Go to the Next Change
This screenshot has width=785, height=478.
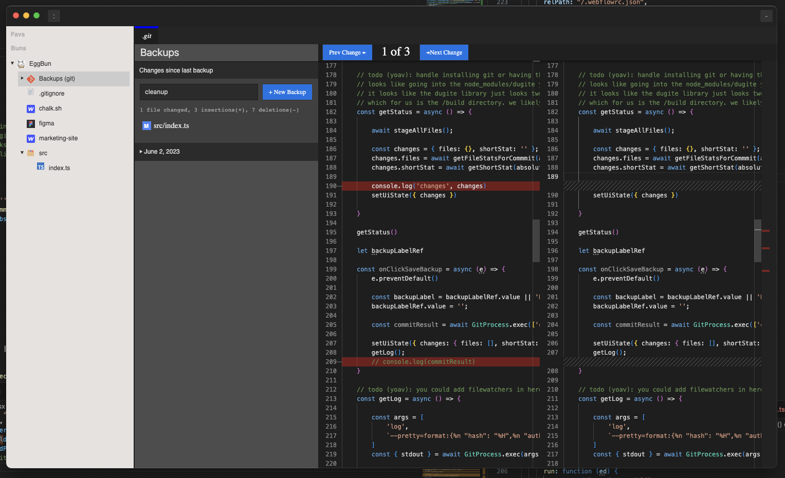coord(444,52)
